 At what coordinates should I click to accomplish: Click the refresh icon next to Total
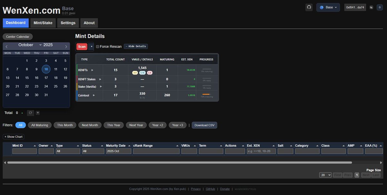[30, 113]
